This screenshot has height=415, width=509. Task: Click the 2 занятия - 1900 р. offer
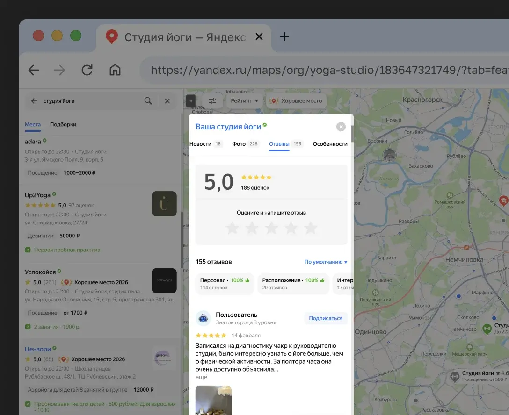(x=52, y=327)
